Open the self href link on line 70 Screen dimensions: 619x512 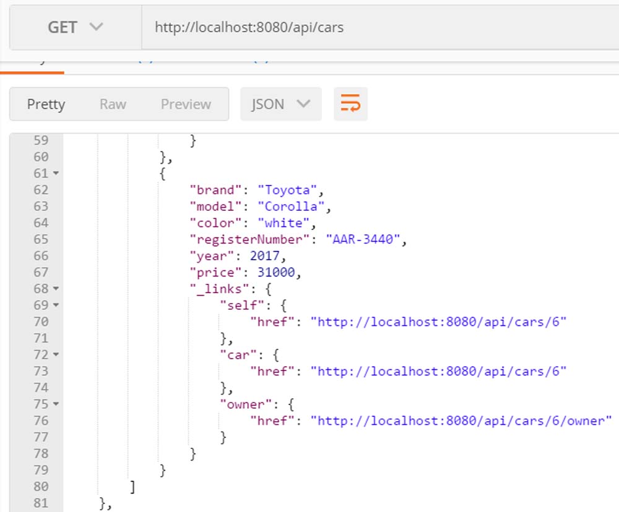[x=438, y=322]
